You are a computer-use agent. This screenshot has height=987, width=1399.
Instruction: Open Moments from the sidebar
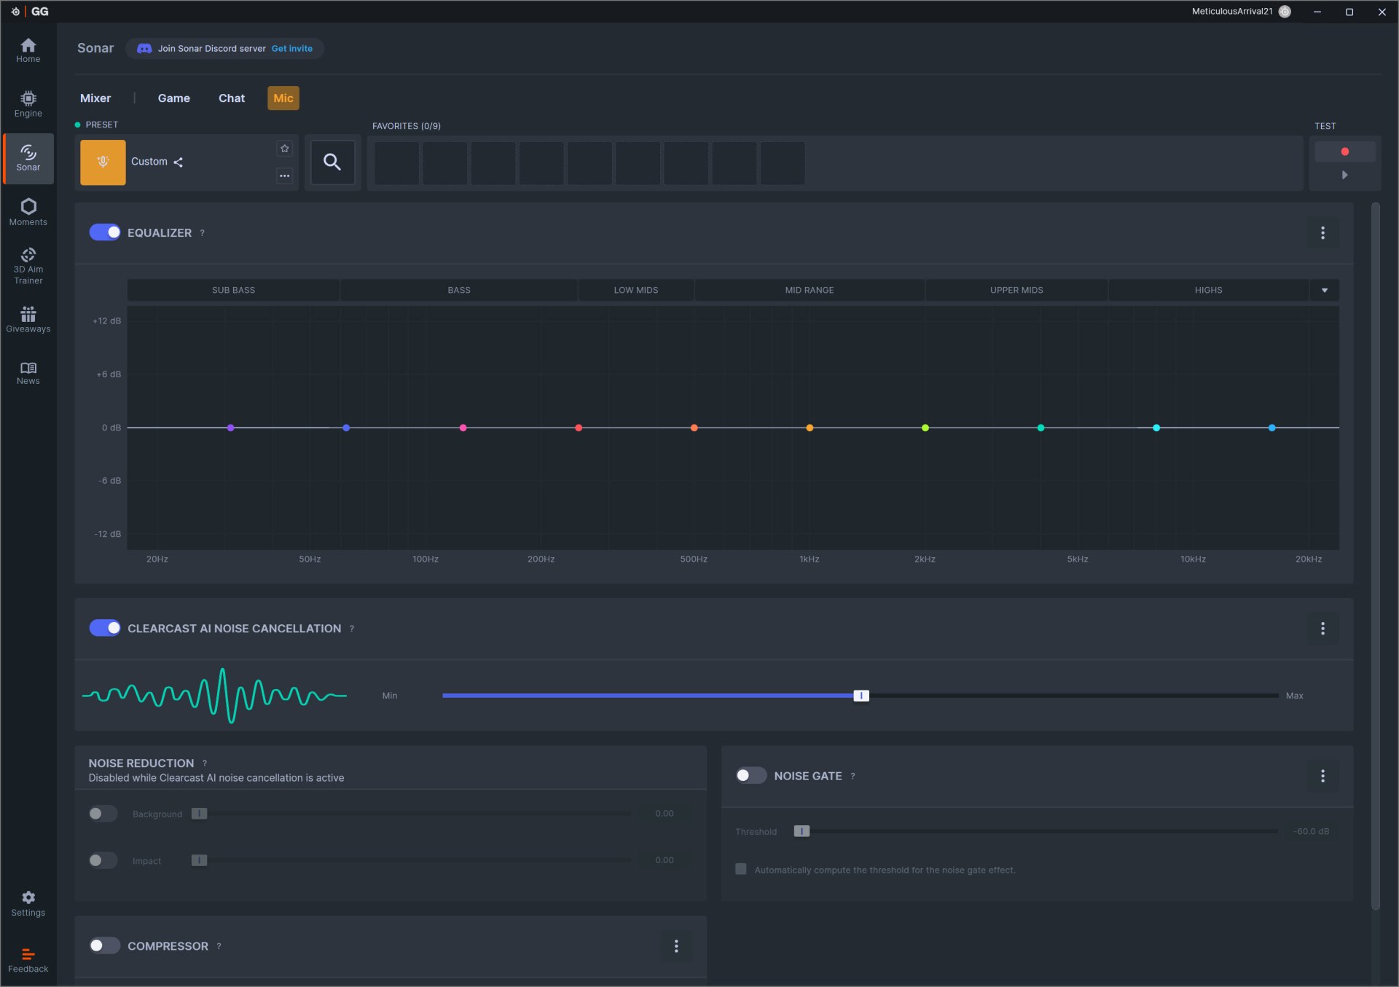[x=28, y=213]
